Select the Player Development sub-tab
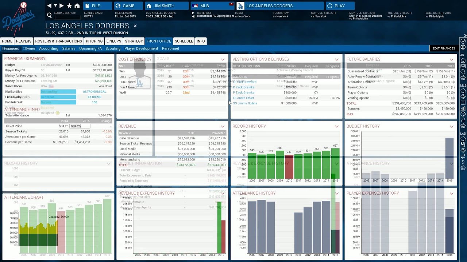 tap(141, 48)
